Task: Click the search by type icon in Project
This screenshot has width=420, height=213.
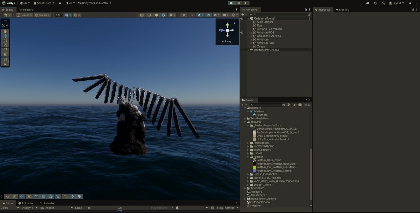Action: (x=289, y=105)
